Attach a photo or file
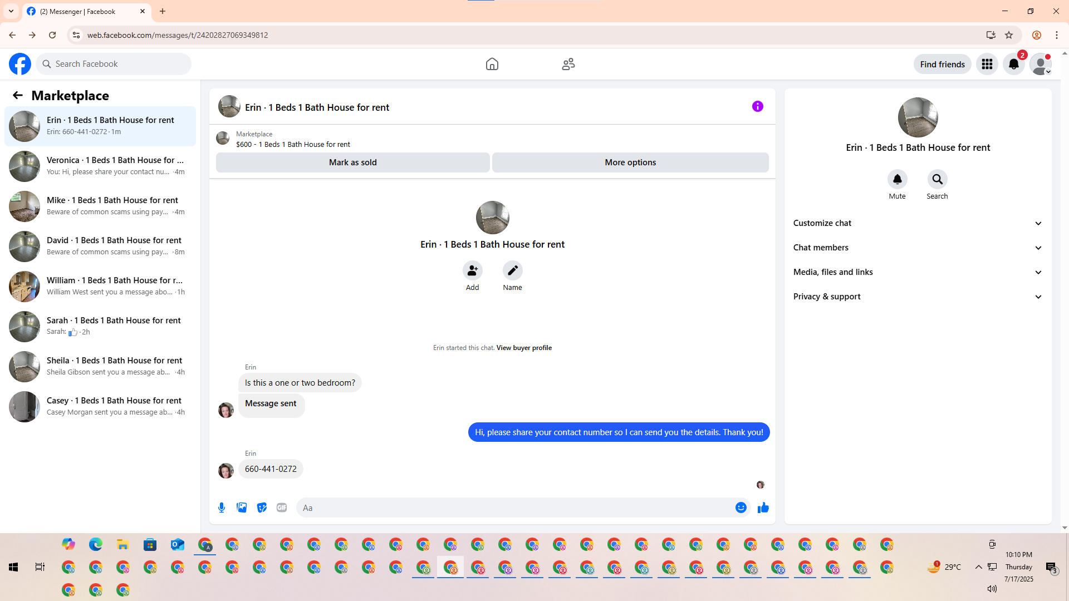This screenshot has height=601, width=1069. (242, 508)
